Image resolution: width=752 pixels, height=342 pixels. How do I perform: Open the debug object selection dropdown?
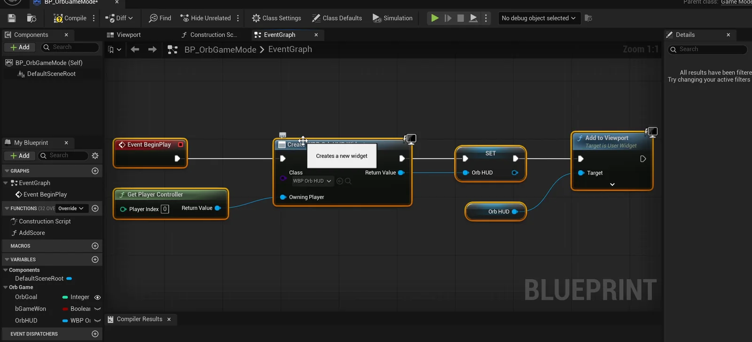click(539, 18)
